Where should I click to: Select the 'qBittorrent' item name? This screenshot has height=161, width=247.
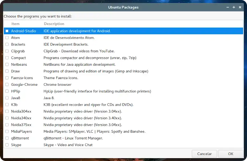20,138
